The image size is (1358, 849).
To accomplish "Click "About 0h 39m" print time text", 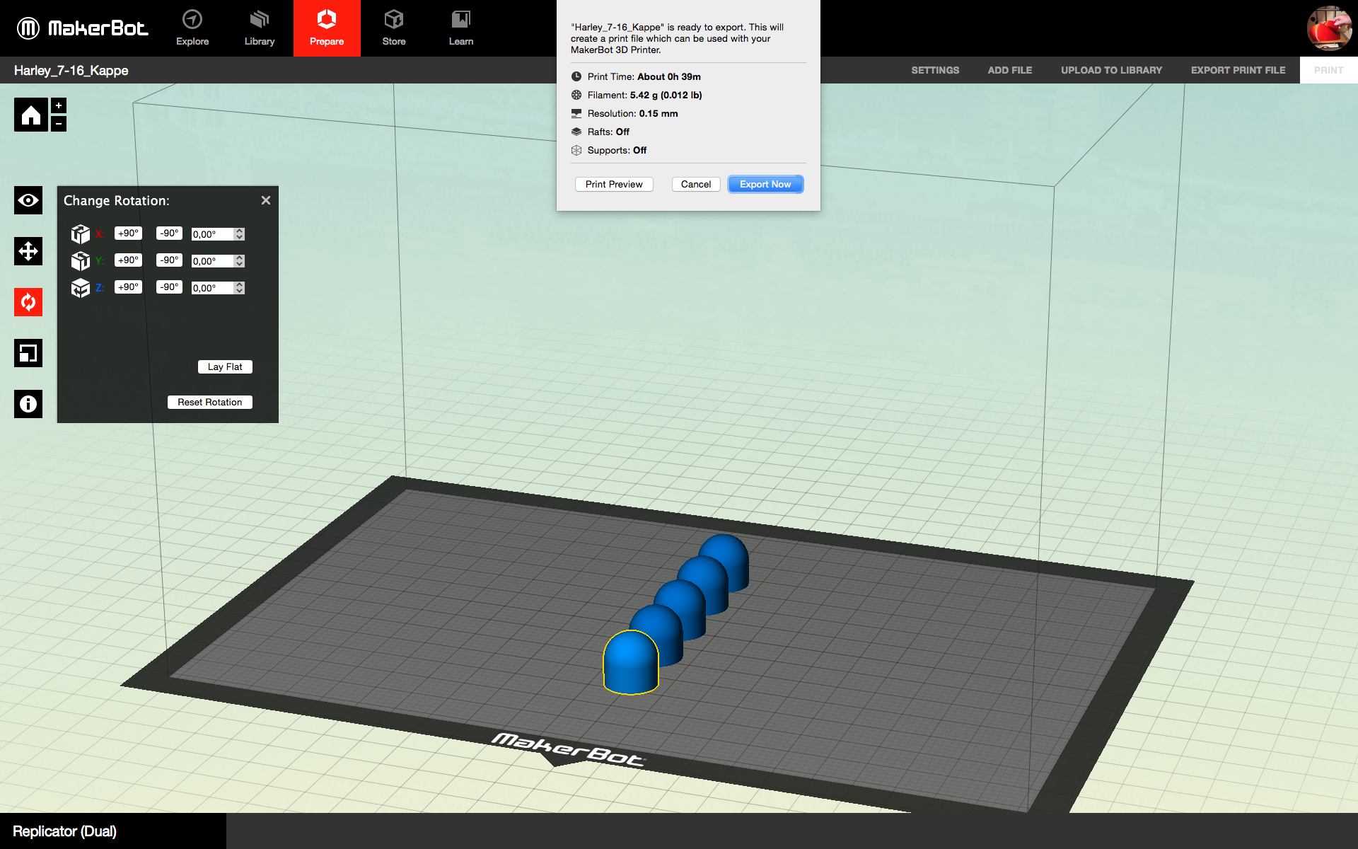I will [x=669, y=76].
